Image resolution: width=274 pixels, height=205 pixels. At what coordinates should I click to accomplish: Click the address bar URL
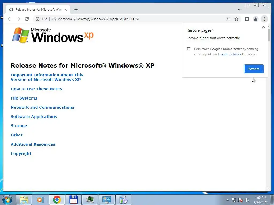[x=96, y=19]
